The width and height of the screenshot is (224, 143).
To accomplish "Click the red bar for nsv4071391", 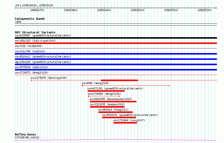I will (106, 91).
